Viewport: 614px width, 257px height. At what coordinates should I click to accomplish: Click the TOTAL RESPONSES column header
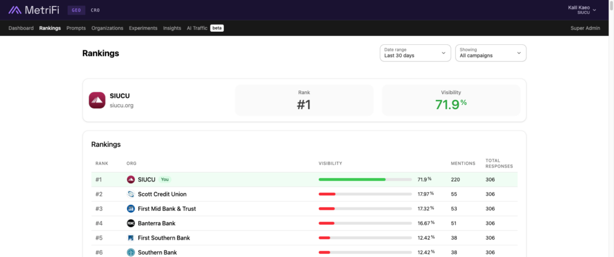(499, 163)
